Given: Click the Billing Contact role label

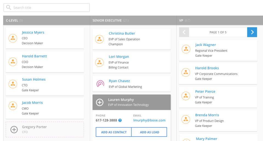Looking at the screenshot, I should [x=118, y=67].
